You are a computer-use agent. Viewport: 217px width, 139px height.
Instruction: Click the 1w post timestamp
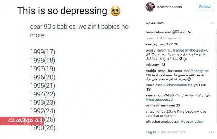point(212,23)
